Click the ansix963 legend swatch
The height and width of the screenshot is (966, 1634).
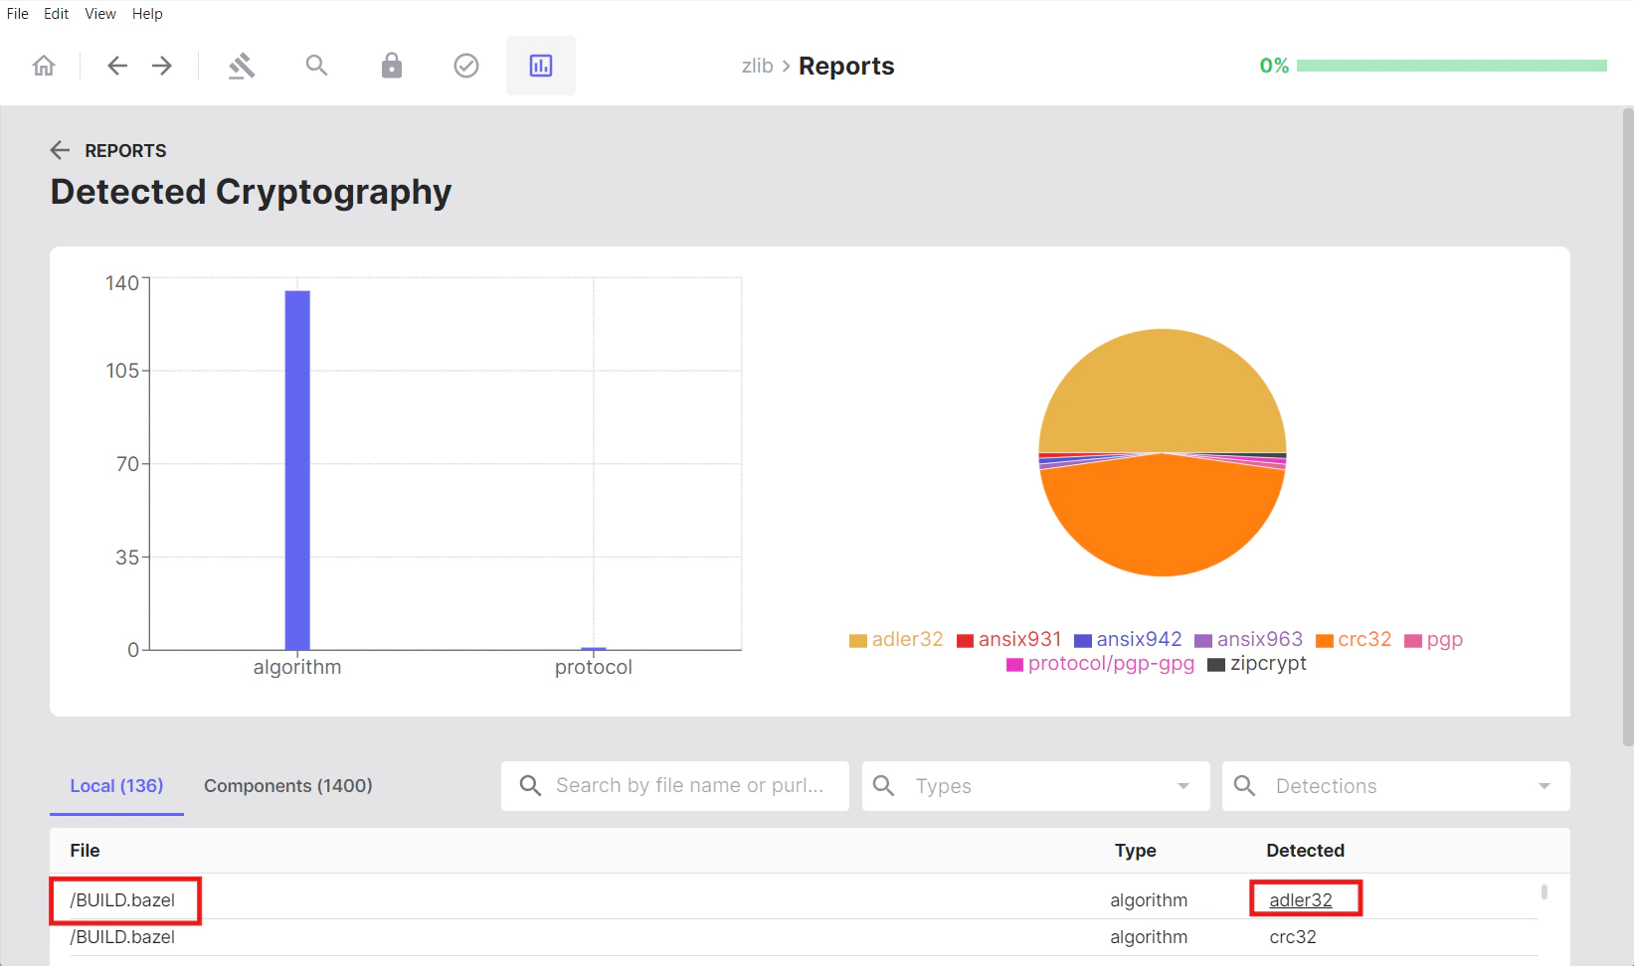1203,641
